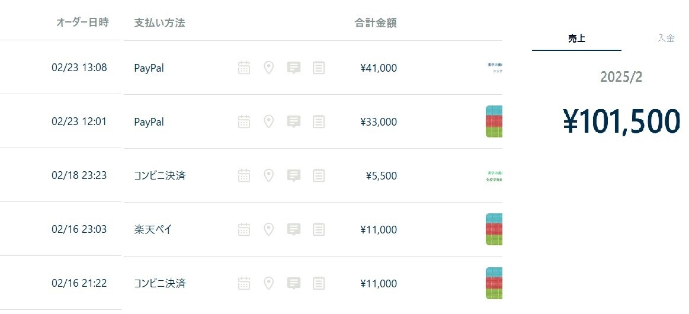Screen dimensions: 689x314
Task: Click calendar icon in 02/16 21:22 order row
Action: (x=244, y=283)
